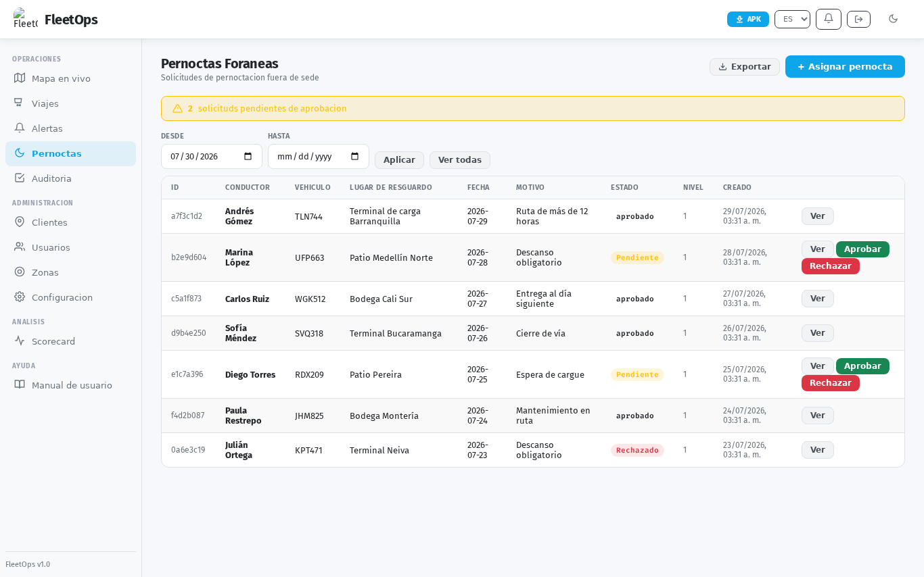
Task: Click the notifications bell icon in header
Action: [828, 19]
